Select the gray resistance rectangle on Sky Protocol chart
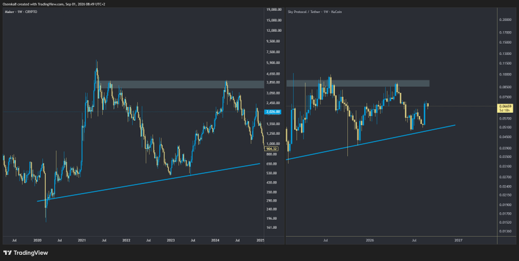 358,83
